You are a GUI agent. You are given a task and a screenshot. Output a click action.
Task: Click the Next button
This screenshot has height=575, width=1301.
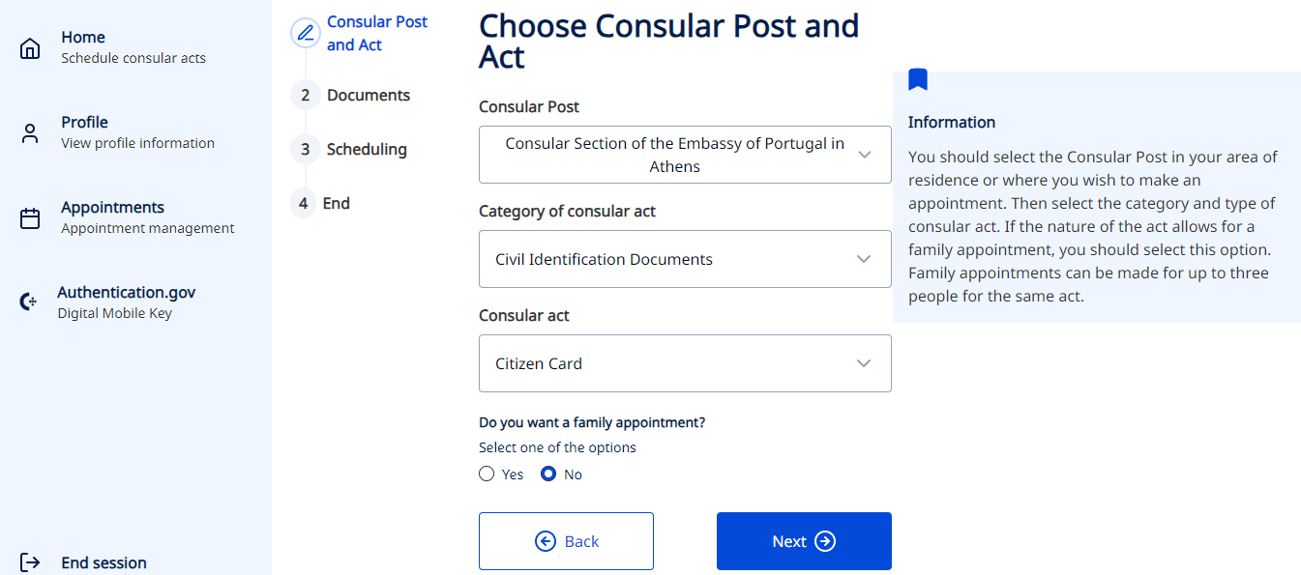coord(804,541)
